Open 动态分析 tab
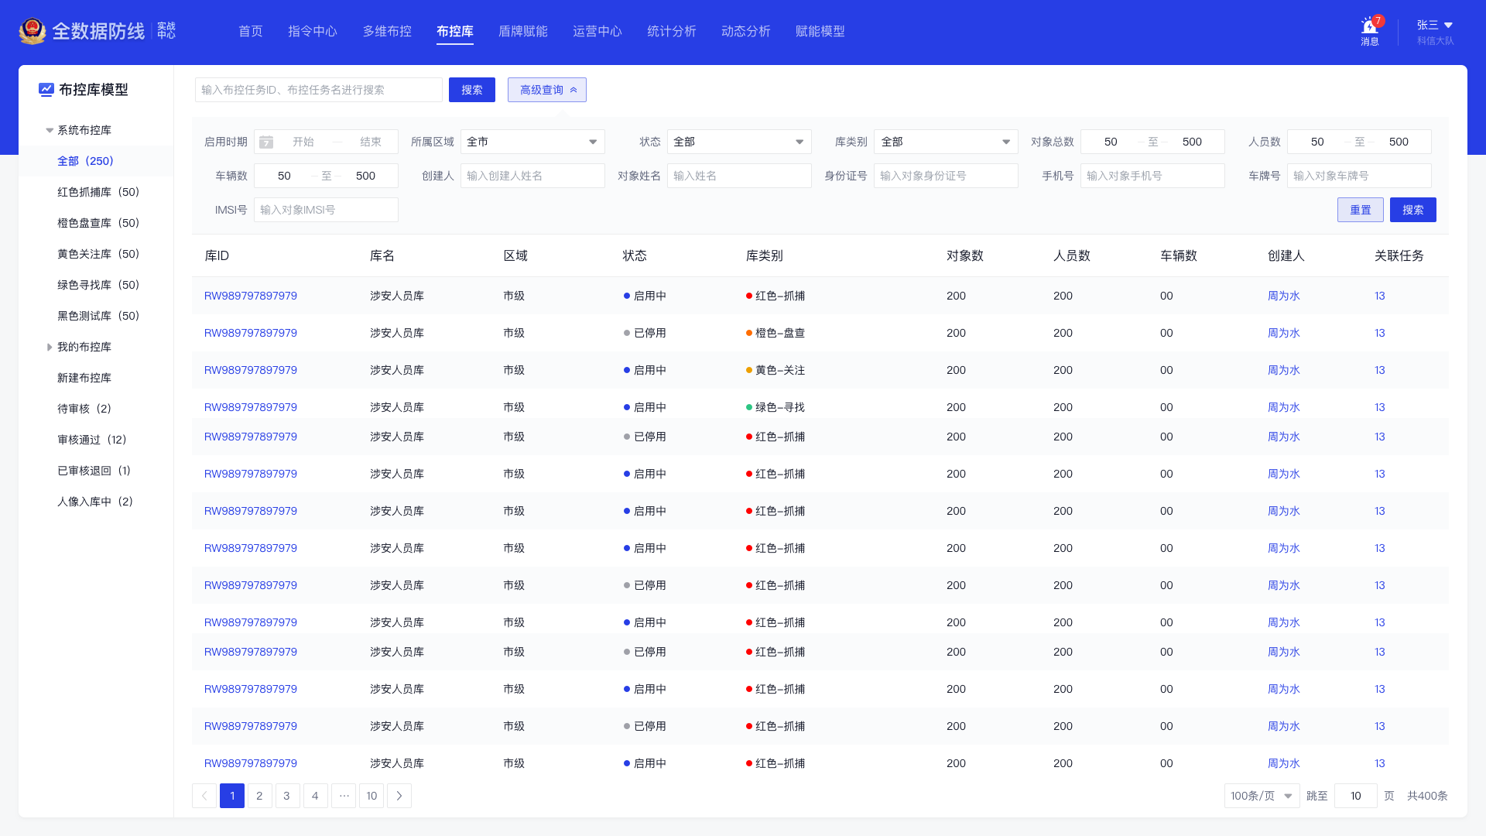The image size is (1486, 836). [746, 31]
